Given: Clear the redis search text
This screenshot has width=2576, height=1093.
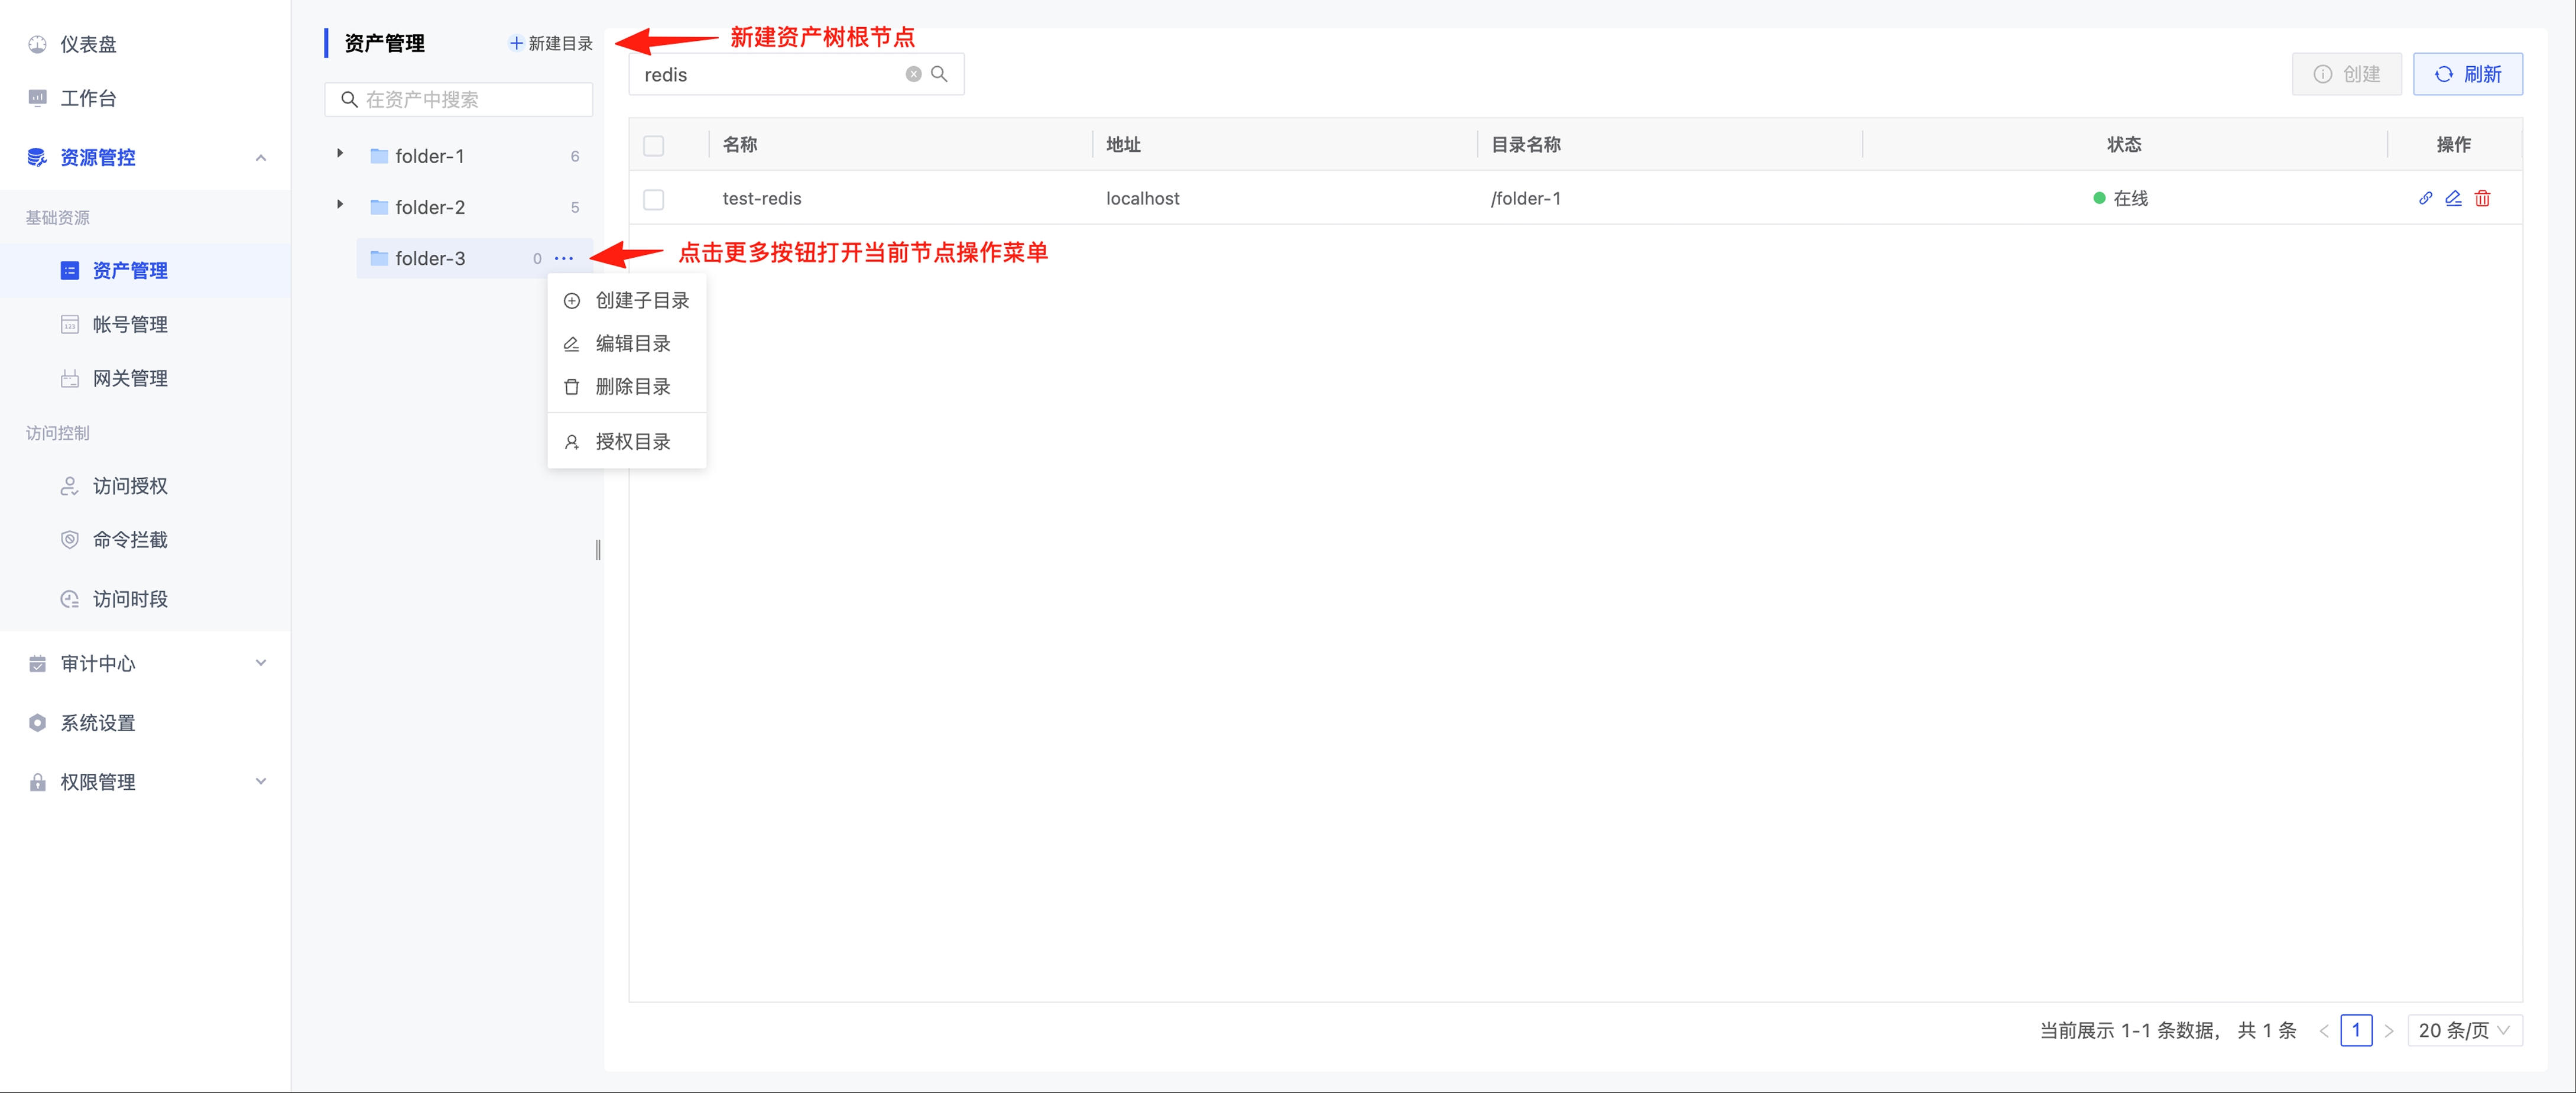Looking at the screenshot, I should (x=913, y=74).
